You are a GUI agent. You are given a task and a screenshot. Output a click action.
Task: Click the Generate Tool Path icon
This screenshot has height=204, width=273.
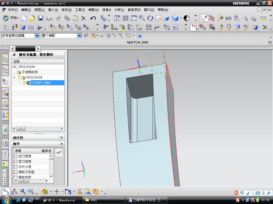point(106,27)
